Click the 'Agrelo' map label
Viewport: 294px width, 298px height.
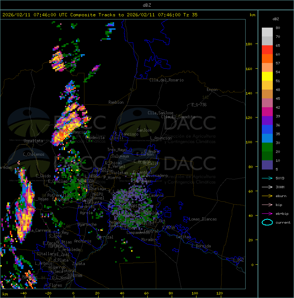coord(86,213)
